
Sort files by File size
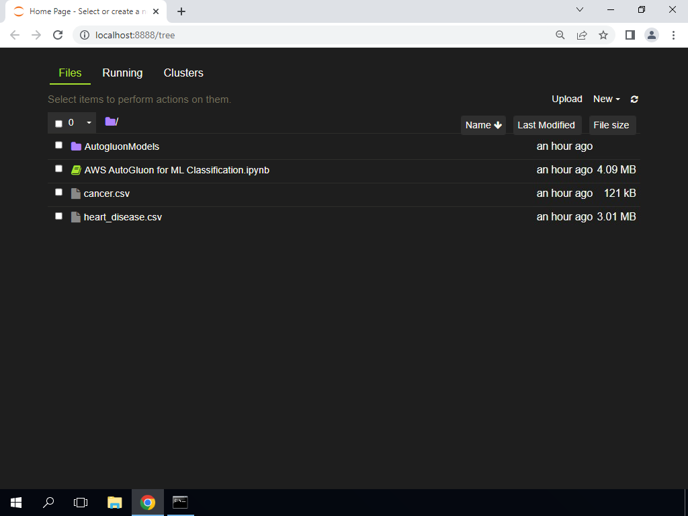click(611, 125)
